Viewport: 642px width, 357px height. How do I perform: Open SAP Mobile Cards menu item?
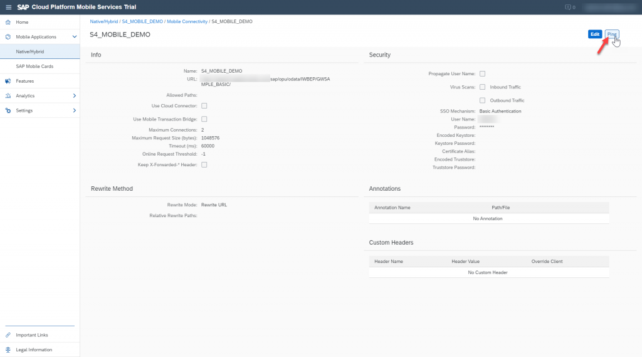39,67
